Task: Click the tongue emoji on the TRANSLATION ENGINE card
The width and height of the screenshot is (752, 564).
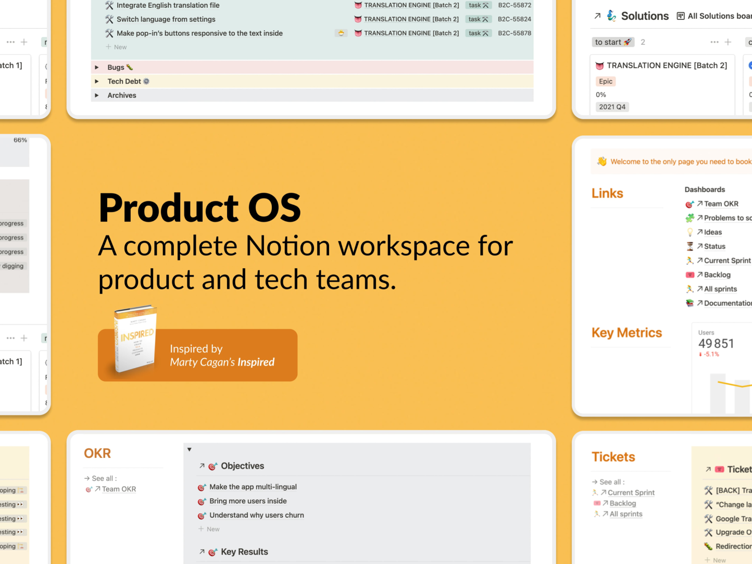Action: 599,65
